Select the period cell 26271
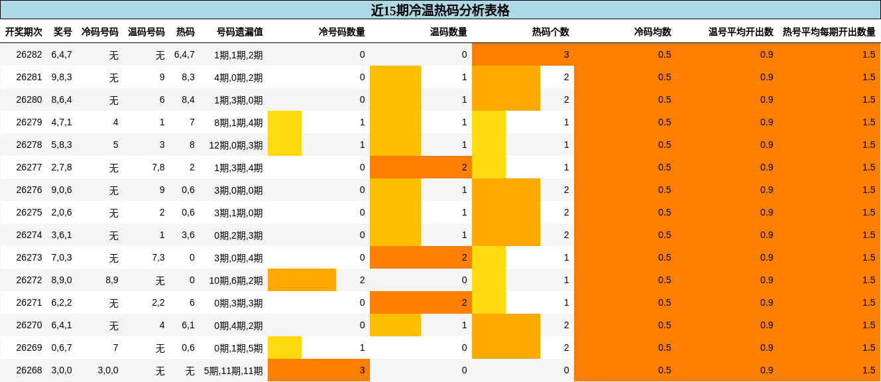This screenshot has height=382, width=881. tap(29, 302)
